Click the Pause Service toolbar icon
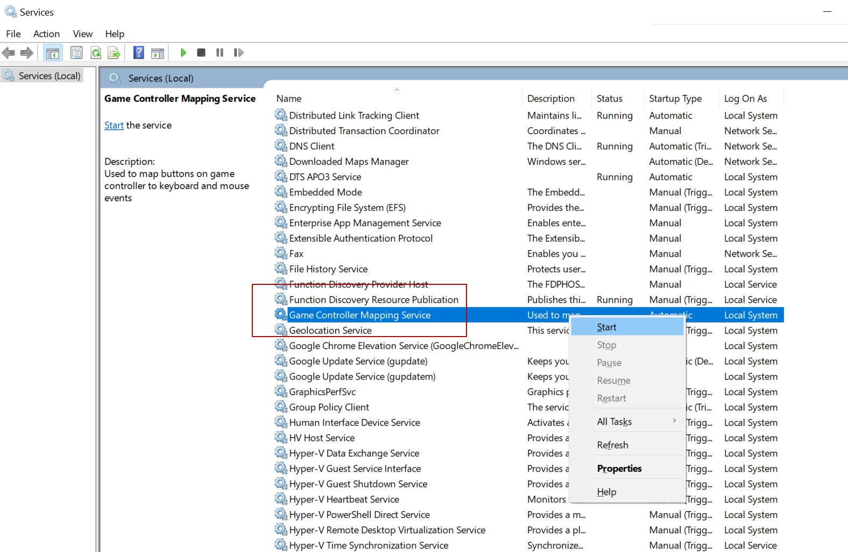 [x=220, y=53]
